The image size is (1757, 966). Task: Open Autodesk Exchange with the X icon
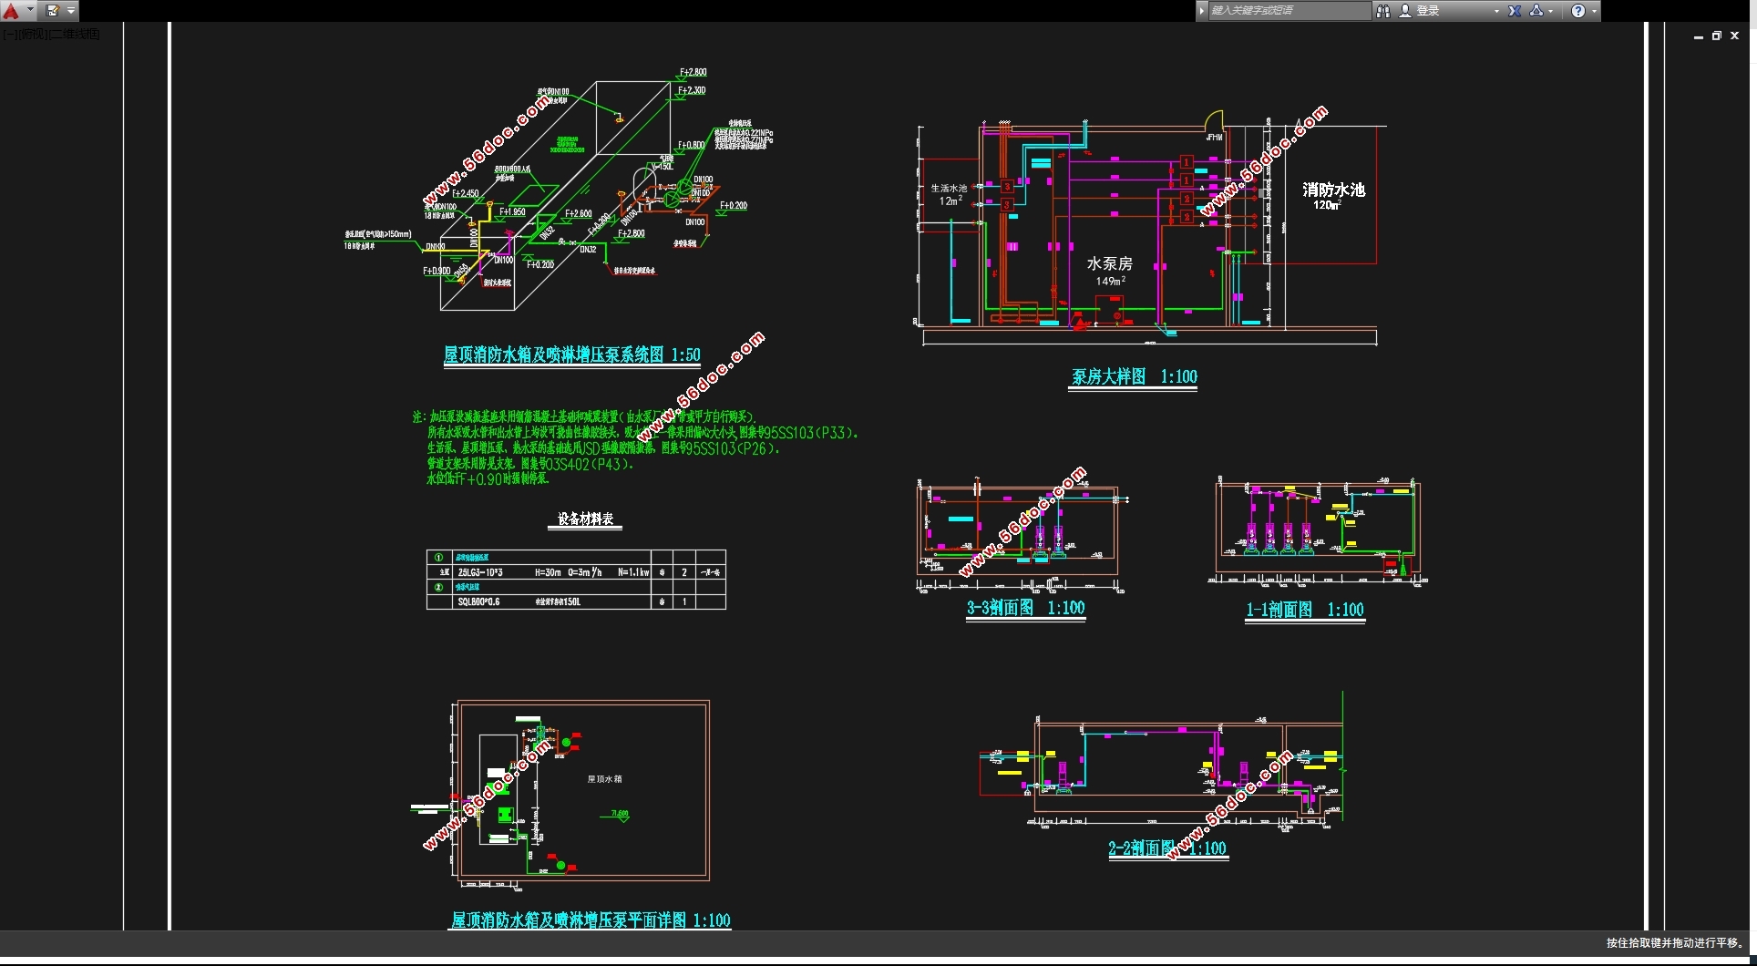coord(1515,11)
